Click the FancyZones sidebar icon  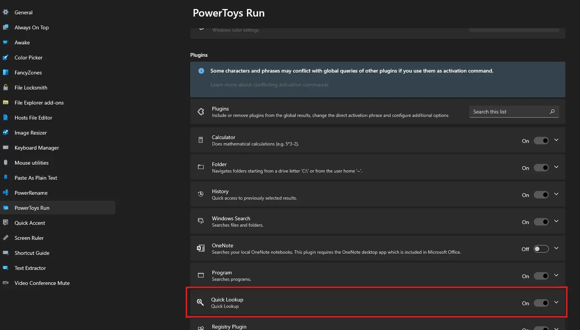click(6, 73)
